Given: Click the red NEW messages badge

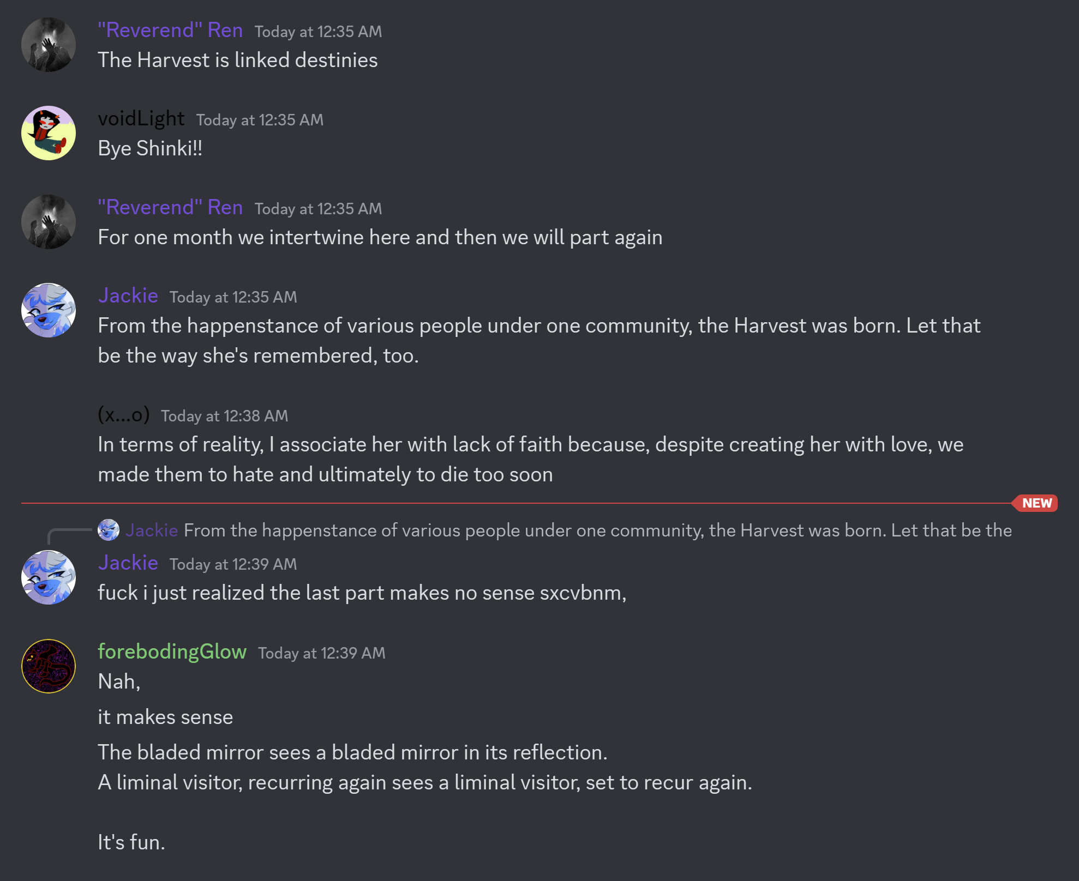Looking at the screenshot, I should coord(1036,503).
